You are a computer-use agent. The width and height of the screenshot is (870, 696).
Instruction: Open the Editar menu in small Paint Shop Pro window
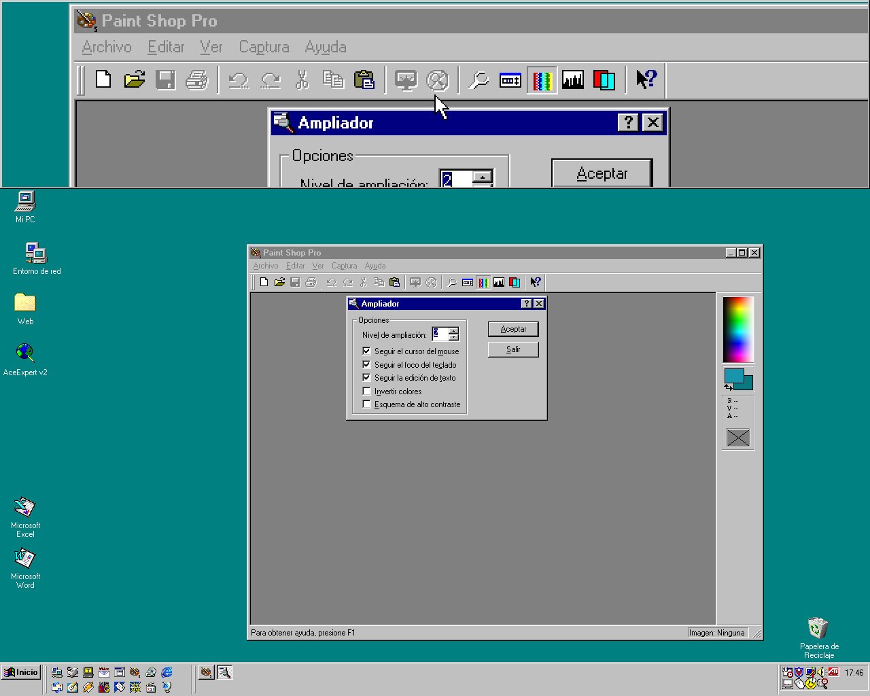point(295,266)
